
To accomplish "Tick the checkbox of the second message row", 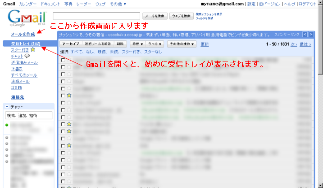I will [63, 67].
